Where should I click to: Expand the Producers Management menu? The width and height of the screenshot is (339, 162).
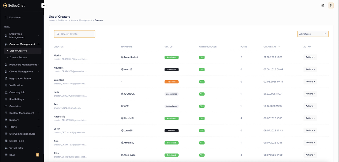[22, 65]
